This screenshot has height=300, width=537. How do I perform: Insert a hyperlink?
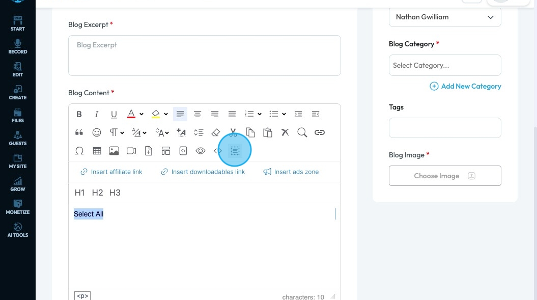[x=320, y=132]
